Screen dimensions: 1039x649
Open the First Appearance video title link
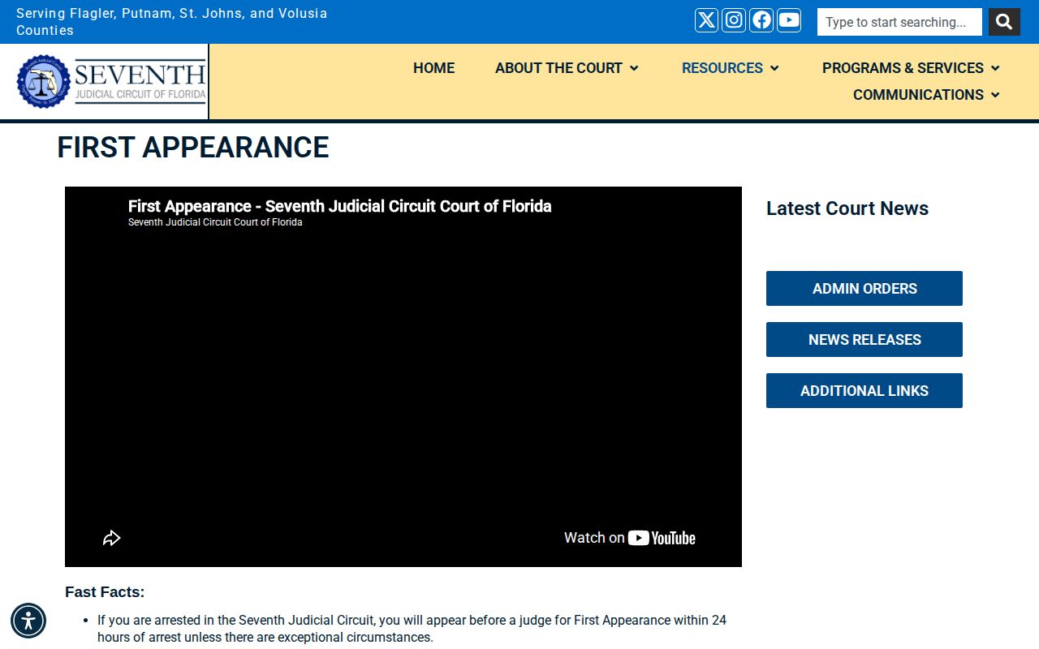(339, 206)
